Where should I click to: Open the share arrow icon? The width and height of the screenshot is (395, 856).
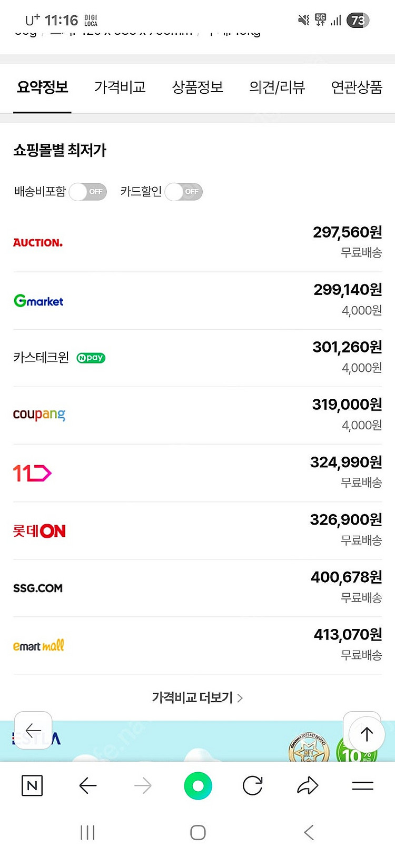308,786
